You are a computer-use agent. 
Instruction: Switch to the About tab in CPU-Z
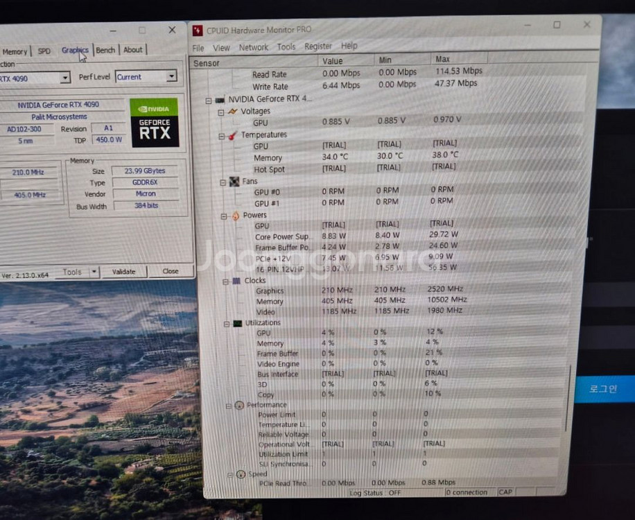pos(133,50)
